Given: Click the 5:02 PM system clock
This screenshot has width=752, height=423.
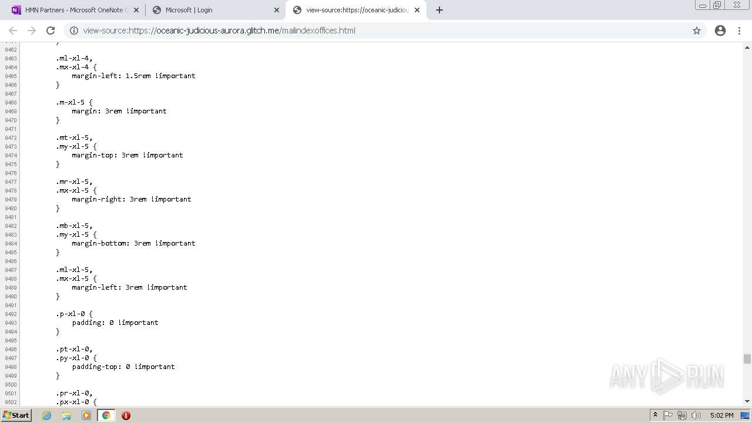Looking at the screenshot, I should [x=721, y=415].
